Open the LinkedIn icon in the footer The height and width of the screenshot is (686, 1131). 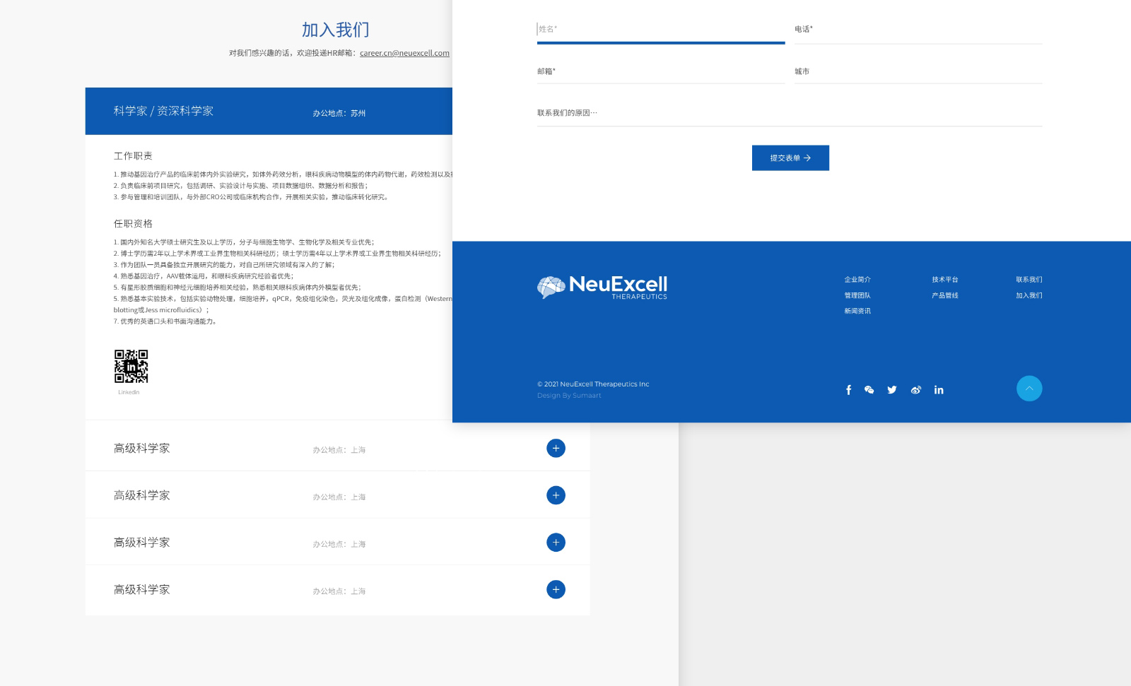point(939,390)
